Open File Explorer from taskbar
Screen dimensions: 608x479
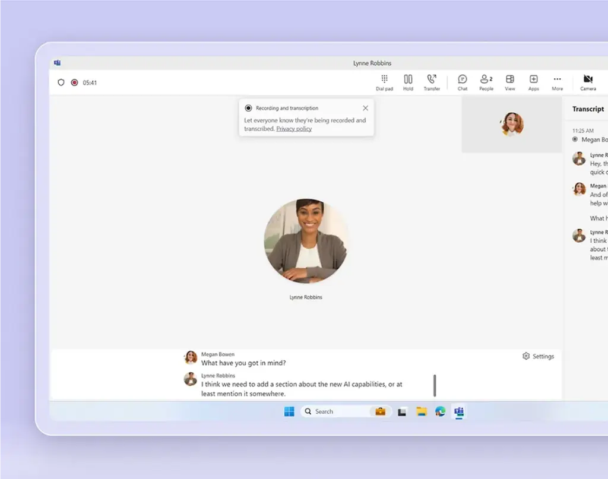[422, 411]
